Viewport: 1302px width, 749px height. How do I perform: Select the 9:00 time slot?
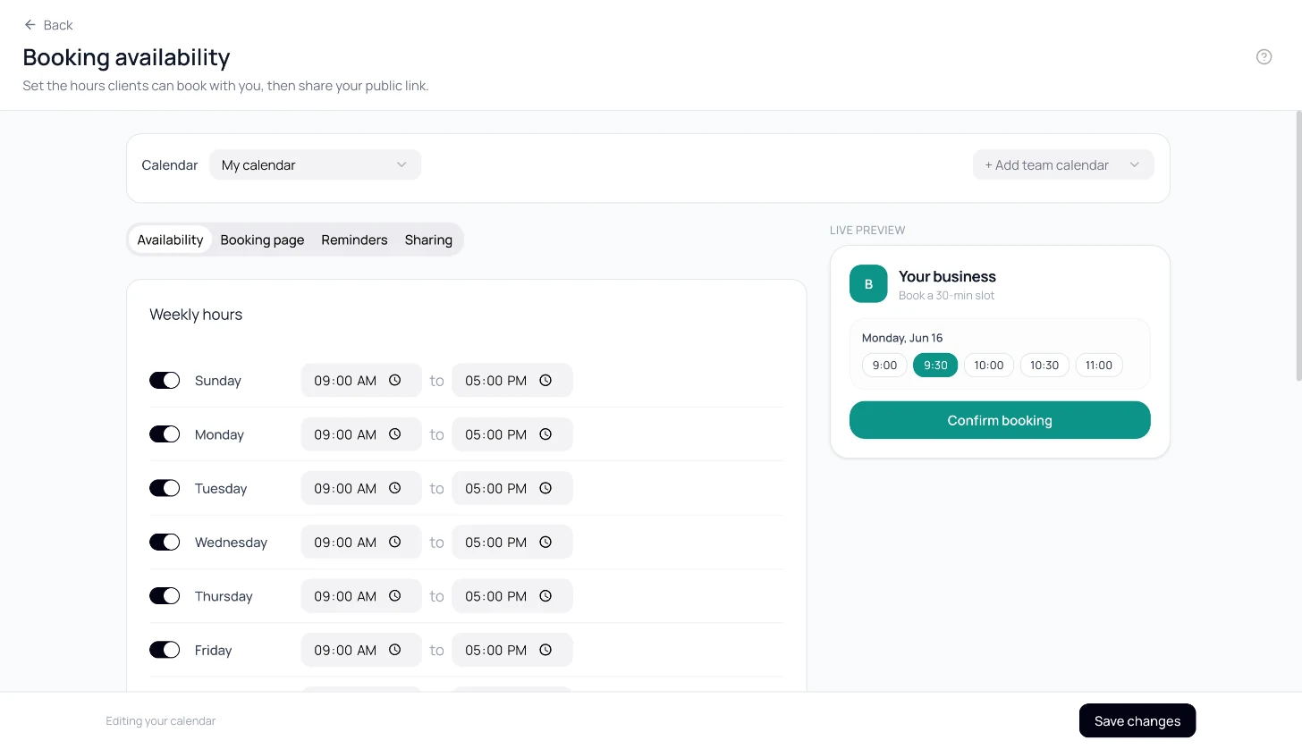point(884,365)
